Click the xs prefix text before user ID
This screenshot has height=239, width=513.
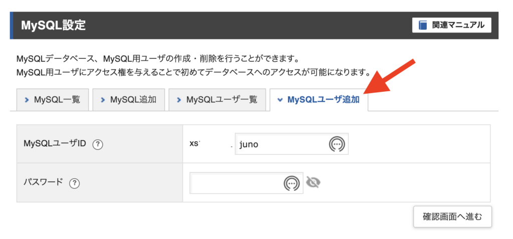(195, 144)
